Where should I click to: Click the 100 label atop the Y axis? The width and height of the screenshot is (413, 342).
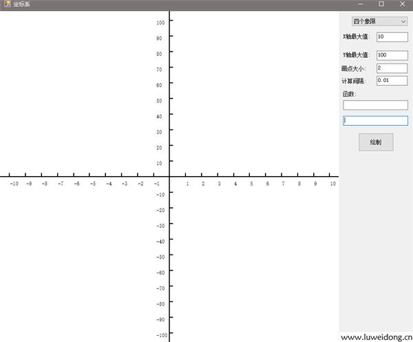click(160, 23)
